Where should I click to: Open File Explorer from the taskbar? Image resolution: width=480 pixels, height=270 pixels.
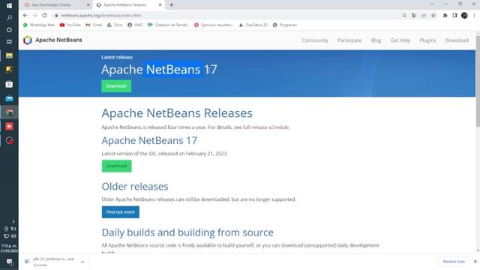pos(9,55)
